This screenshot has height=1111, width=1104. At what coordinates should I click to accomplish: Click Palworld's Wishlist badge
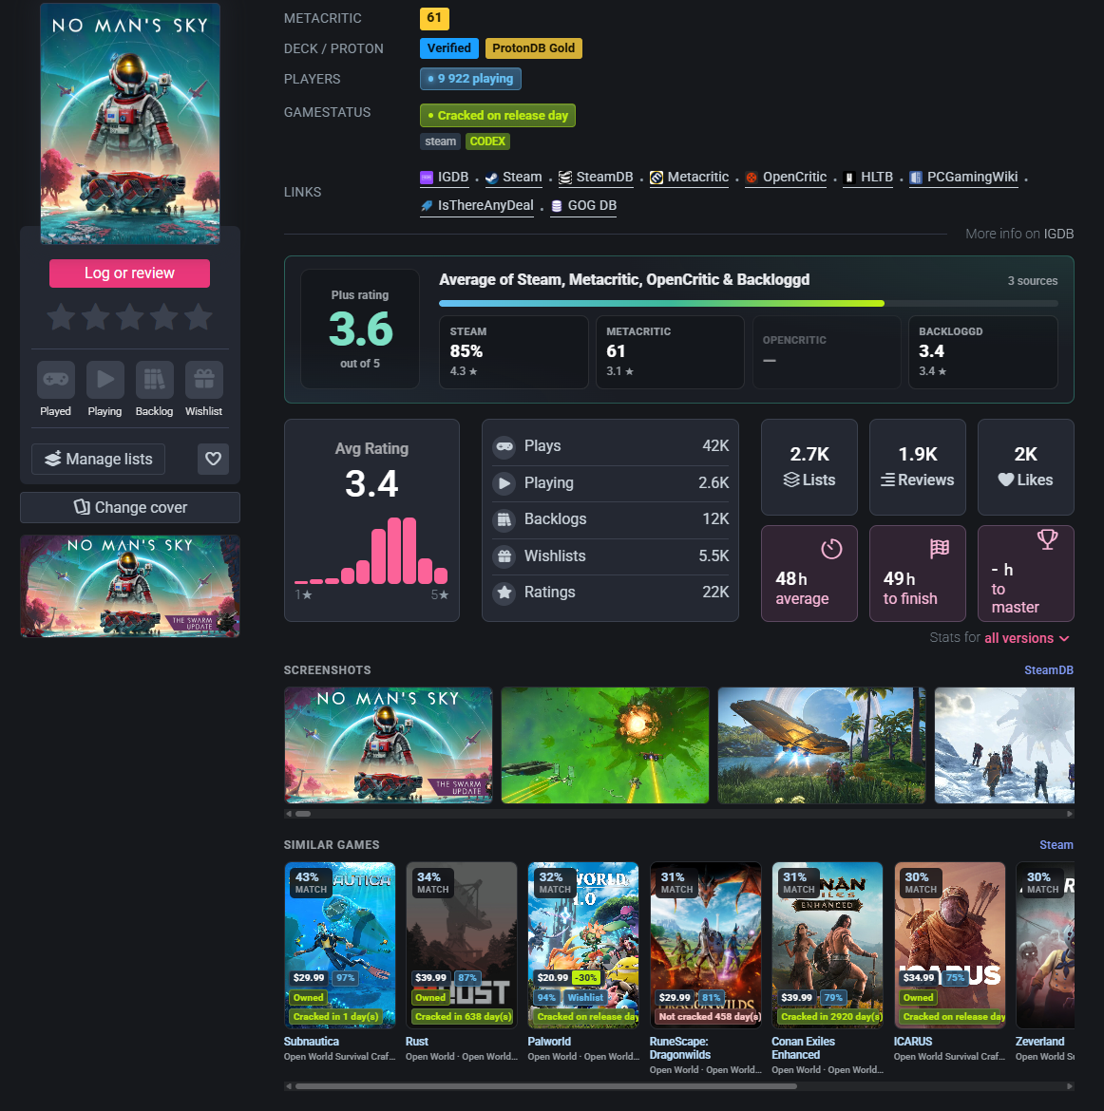585,998
